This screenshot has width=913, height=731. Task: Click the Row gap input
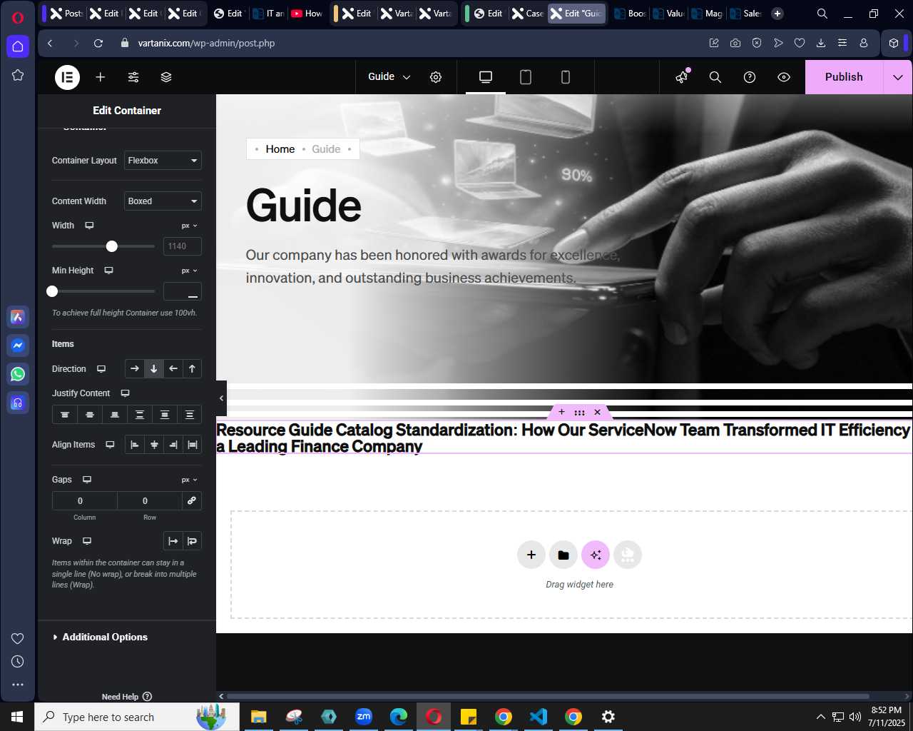click(149, 501)
